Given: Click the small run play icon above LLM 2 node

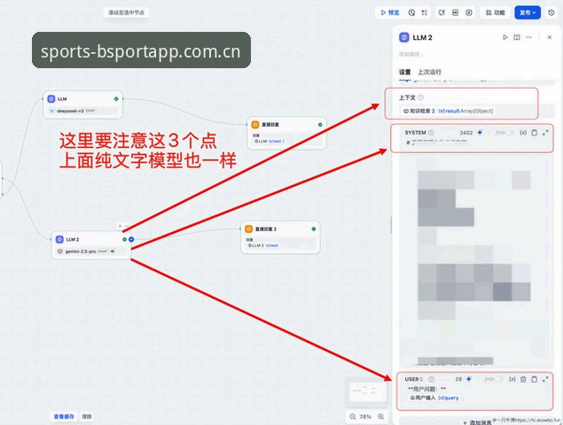Looking at the screenshot, I should [x=121, y=226].
